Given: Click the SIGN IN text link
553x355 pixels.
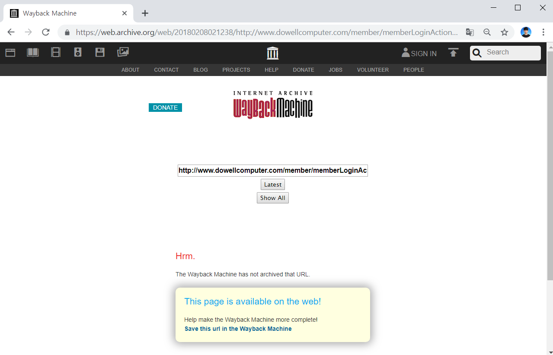Looking at the screenshot, I should point(424,54).
